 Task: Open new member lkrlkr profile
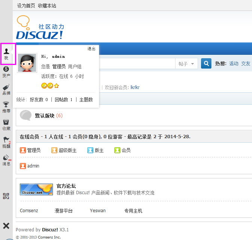click(x=135, y=88)
